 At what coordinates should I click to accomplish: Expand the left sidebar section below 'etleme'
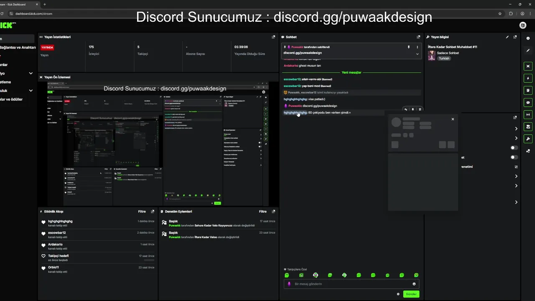tap(31, 90)
